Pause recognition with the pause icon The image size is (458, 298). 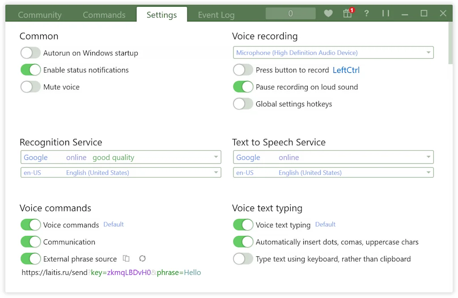click(x=386, y=14)
